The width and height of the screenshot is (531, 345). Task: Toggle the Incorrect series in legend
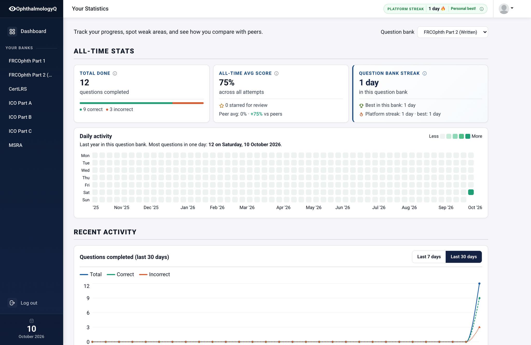155,274
